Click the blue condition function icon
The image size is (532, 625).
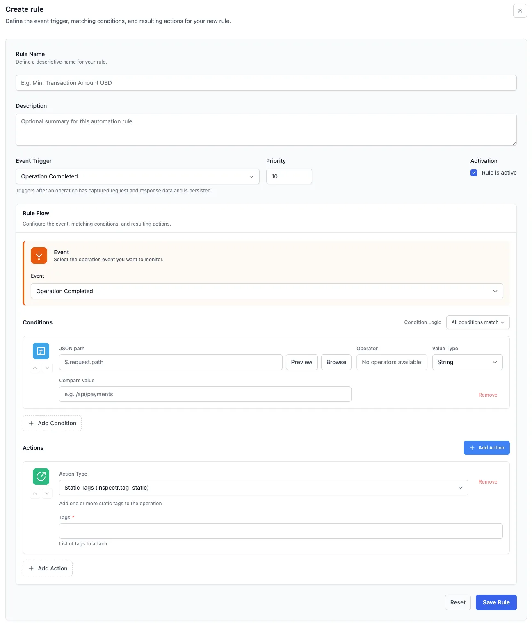click(41, 351)
